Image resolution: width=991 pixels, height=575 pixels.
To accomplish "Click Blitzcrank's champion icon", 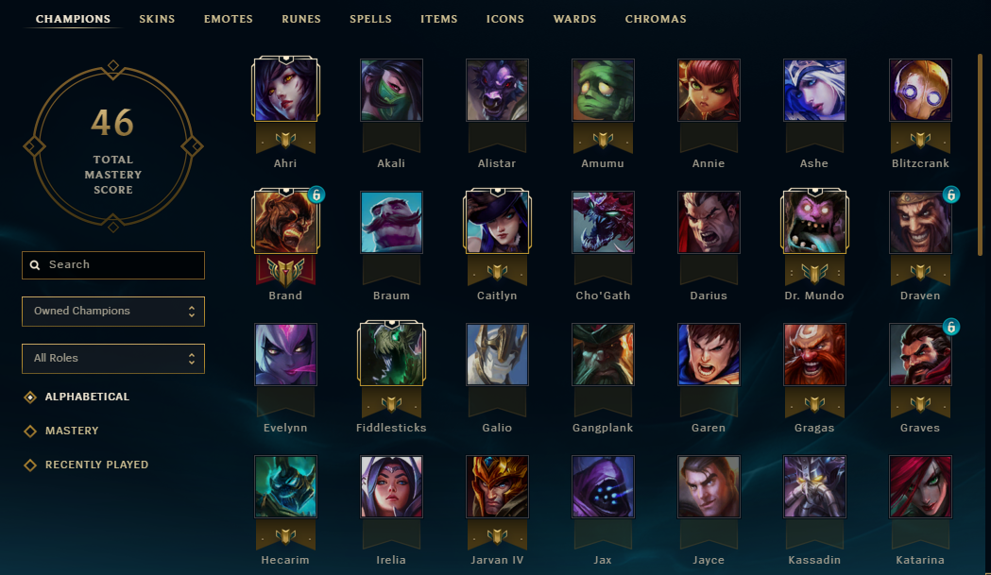I will (x=919, y=90).
